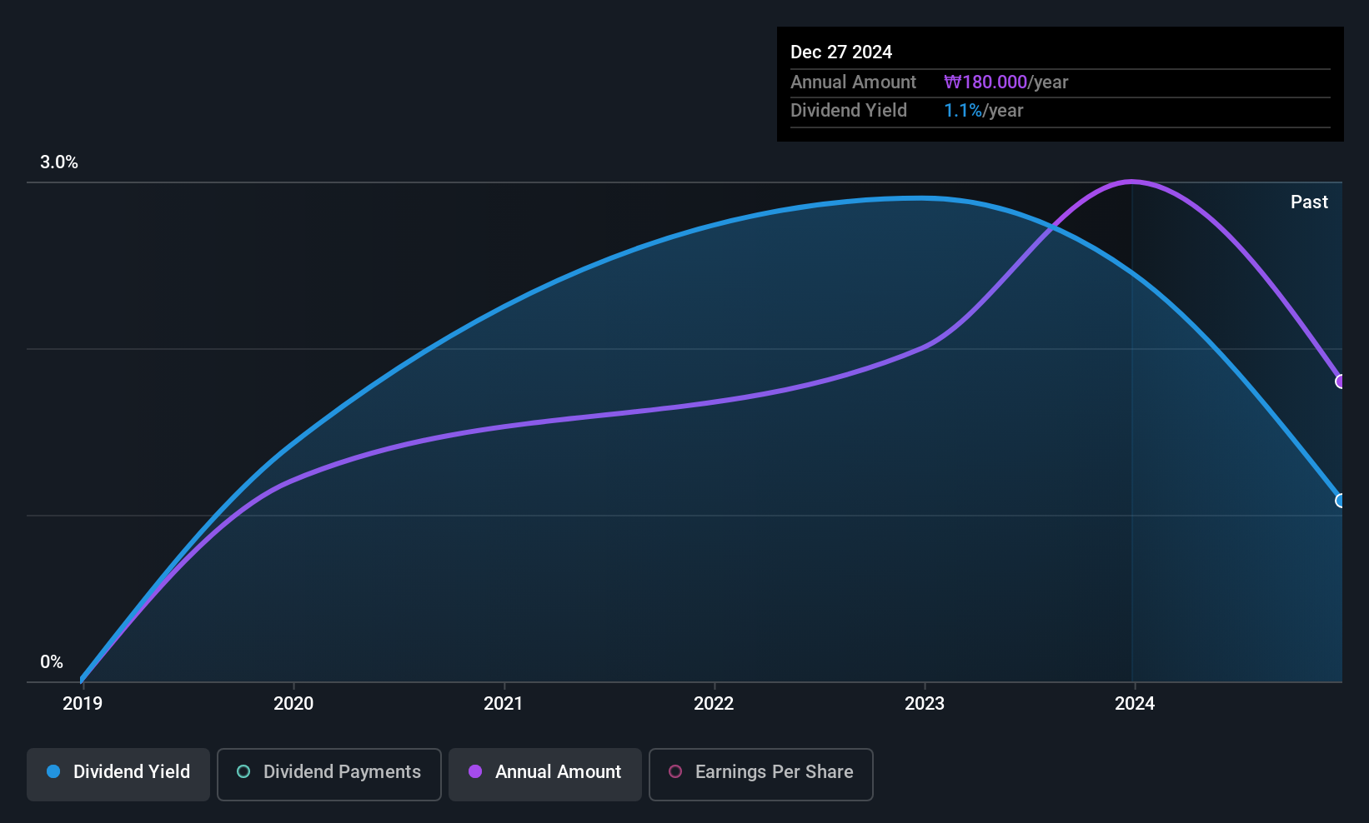Select the 1.1%/year tooltip value
The height and width of the screenshot is (823, 1369).
click(x=983, y=111)
